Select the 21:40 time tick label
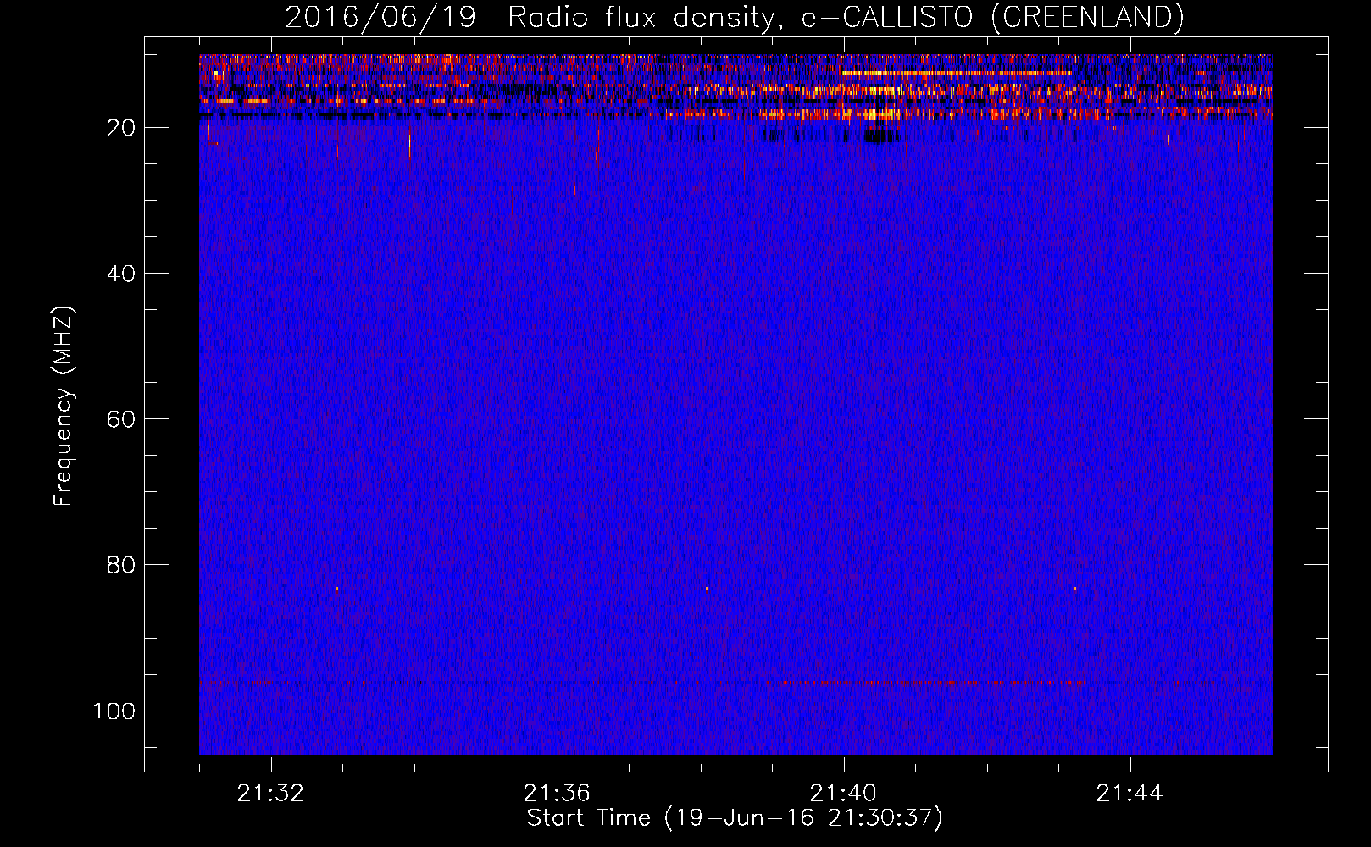Screen dimensions: 1371x847 pos(843,794)
